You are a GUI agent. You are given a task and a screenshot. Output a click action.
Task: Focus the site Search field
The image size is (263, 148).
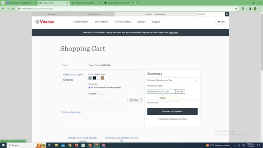[211, 14]
